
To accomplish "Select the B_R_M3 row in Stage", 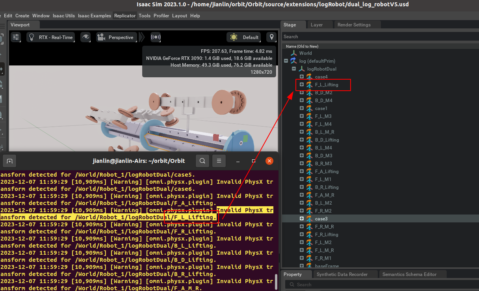I will [x=380, y=164].
